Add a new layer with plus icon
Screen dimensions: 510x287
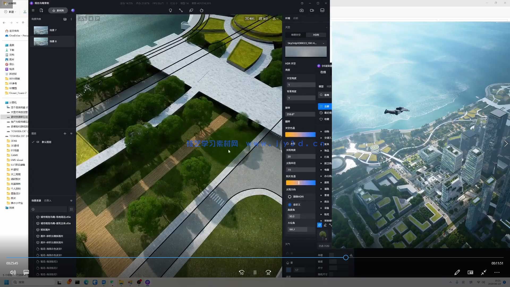[65, 133]
